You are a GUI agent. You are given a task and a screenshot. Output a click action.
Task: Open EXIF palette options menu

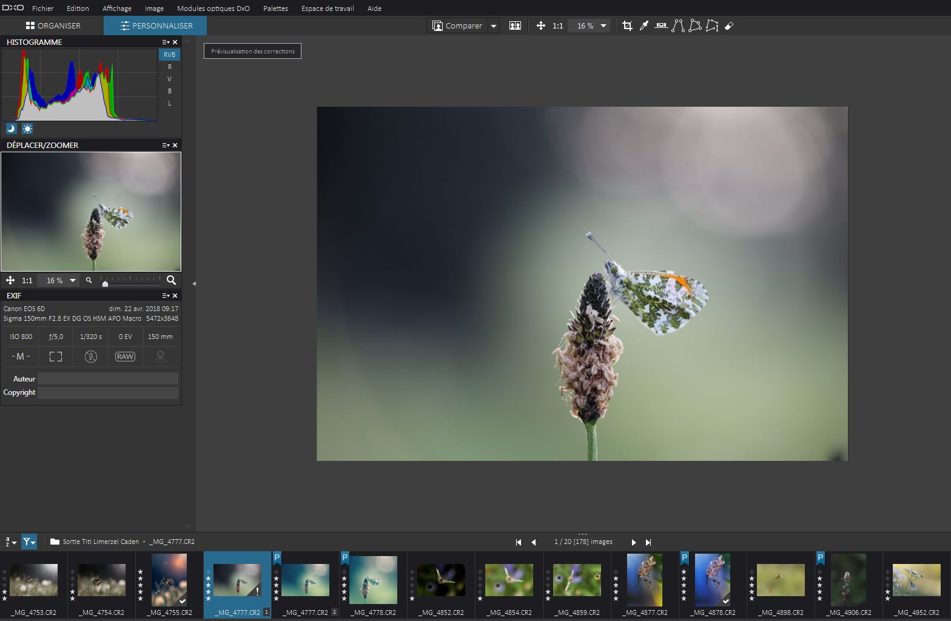166,295
